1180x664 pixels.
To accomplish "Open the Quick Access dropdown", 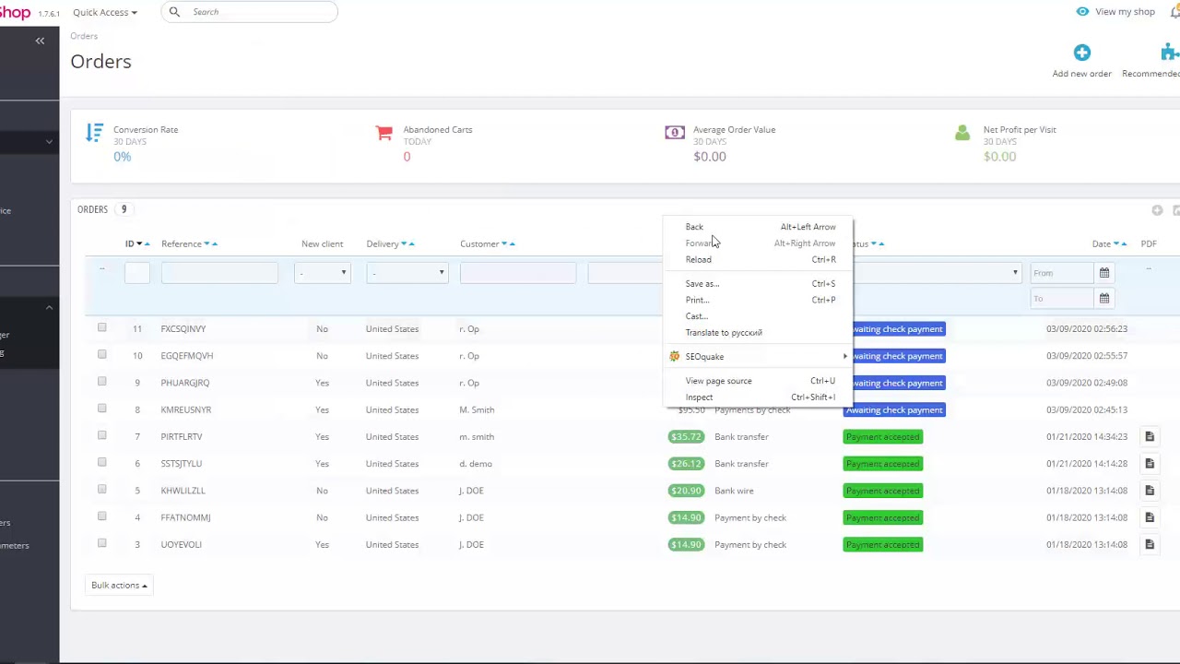I will pos(104,12).
